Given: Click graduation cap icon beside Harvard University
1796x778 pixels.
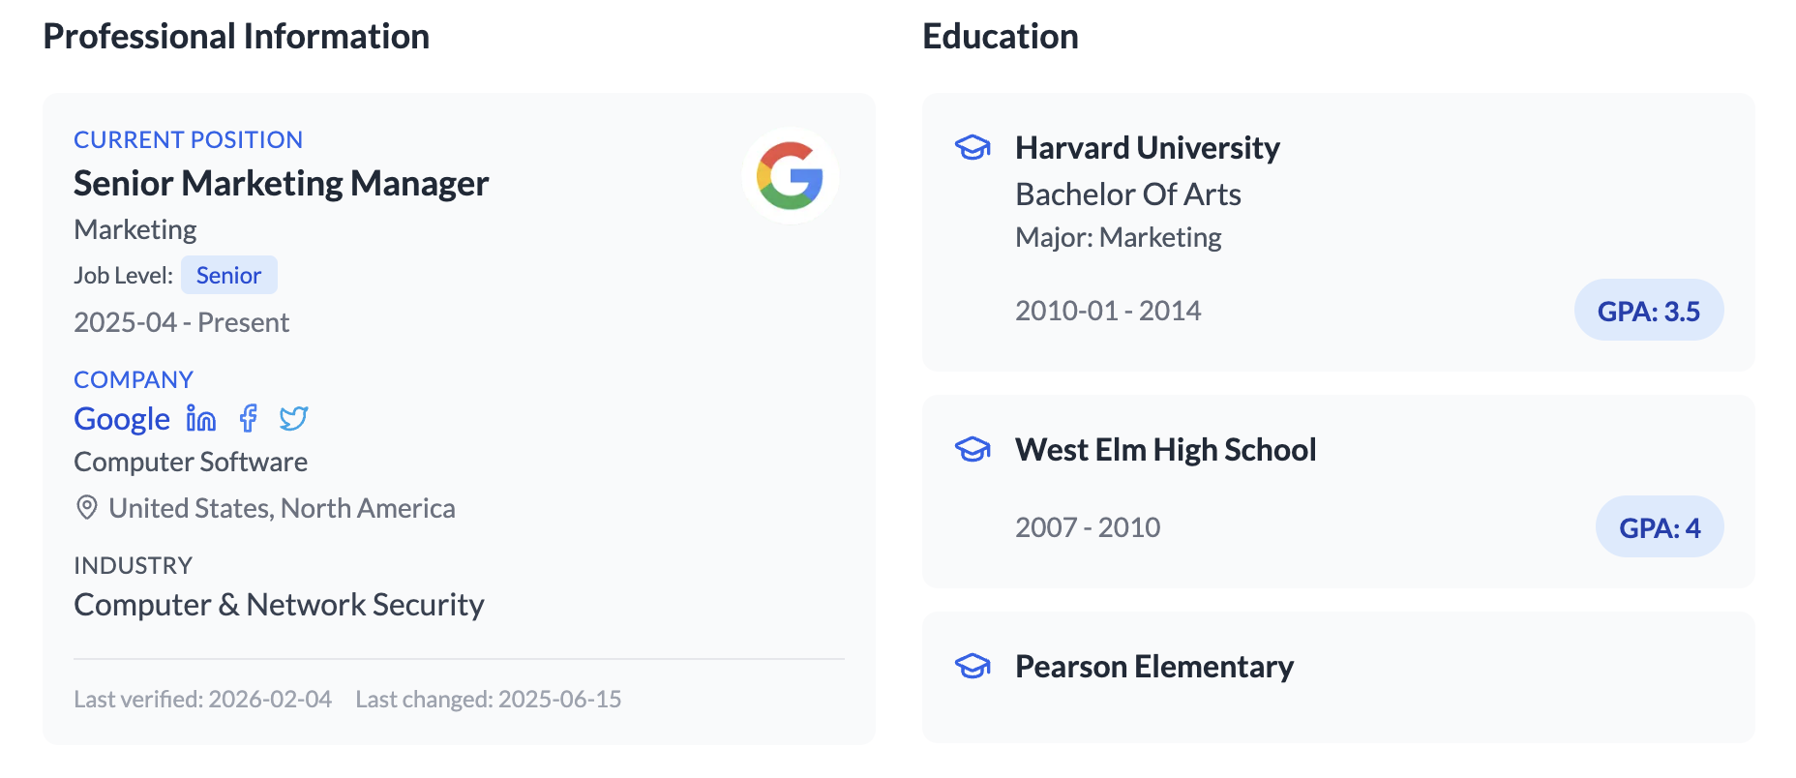Looking at the screenshot, I should tap(973, 148).
